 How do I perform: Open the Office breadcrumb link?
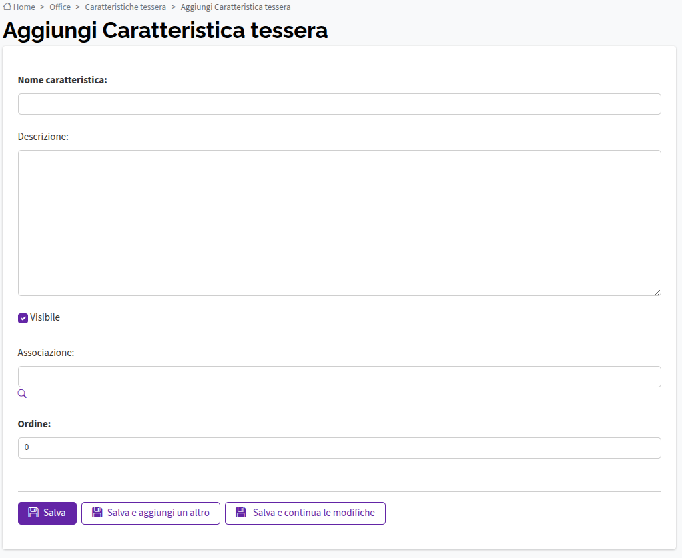coord(60,7)
